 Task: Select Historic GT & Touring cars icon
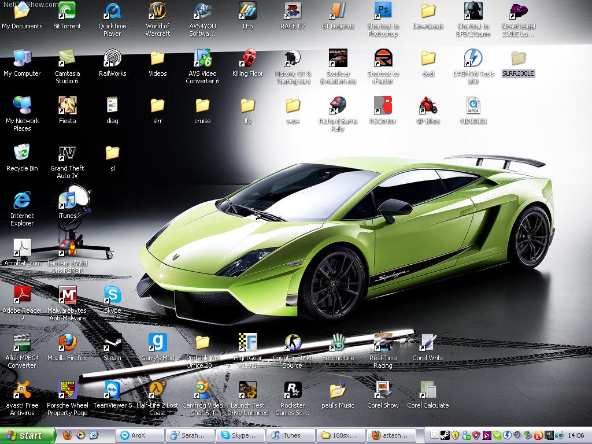[x=293, y=58]
